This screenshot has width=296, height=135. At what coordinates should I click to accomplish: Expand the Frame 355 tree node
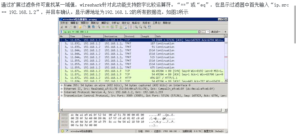click(61, 85)
